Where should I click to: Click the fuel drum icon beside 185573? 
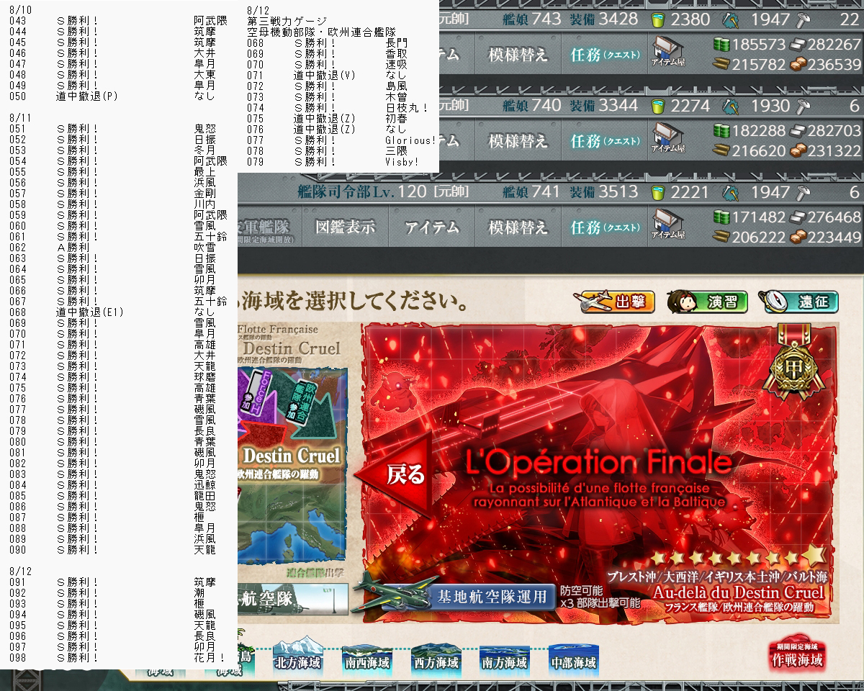coord(721,45)
